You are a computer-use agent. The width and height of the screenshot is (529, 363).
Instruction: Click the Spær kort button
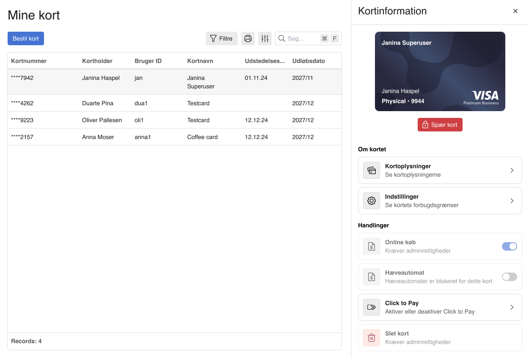[440, 124]
